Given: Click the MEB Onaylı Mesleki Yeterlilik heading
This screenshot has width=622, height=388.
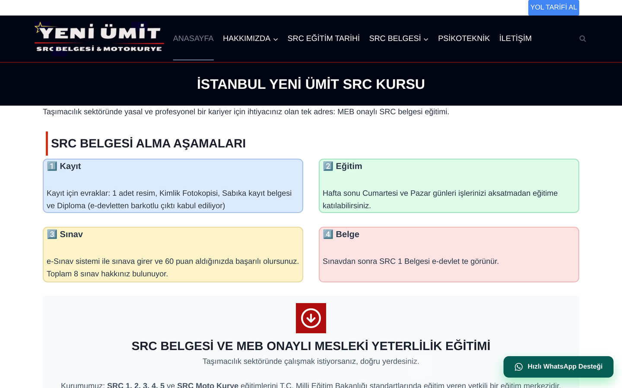Looking at the screenshot, I should tap(311, 346).
